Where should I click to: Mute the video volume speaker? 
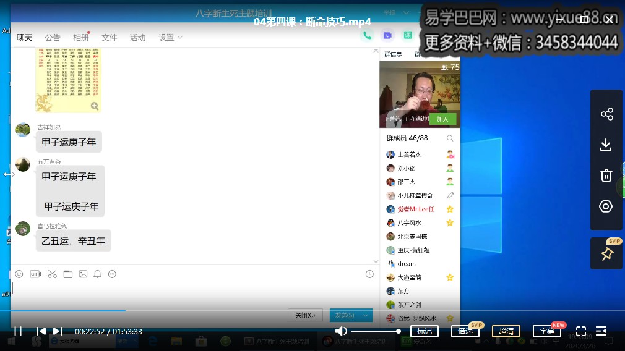pos(341,331)
